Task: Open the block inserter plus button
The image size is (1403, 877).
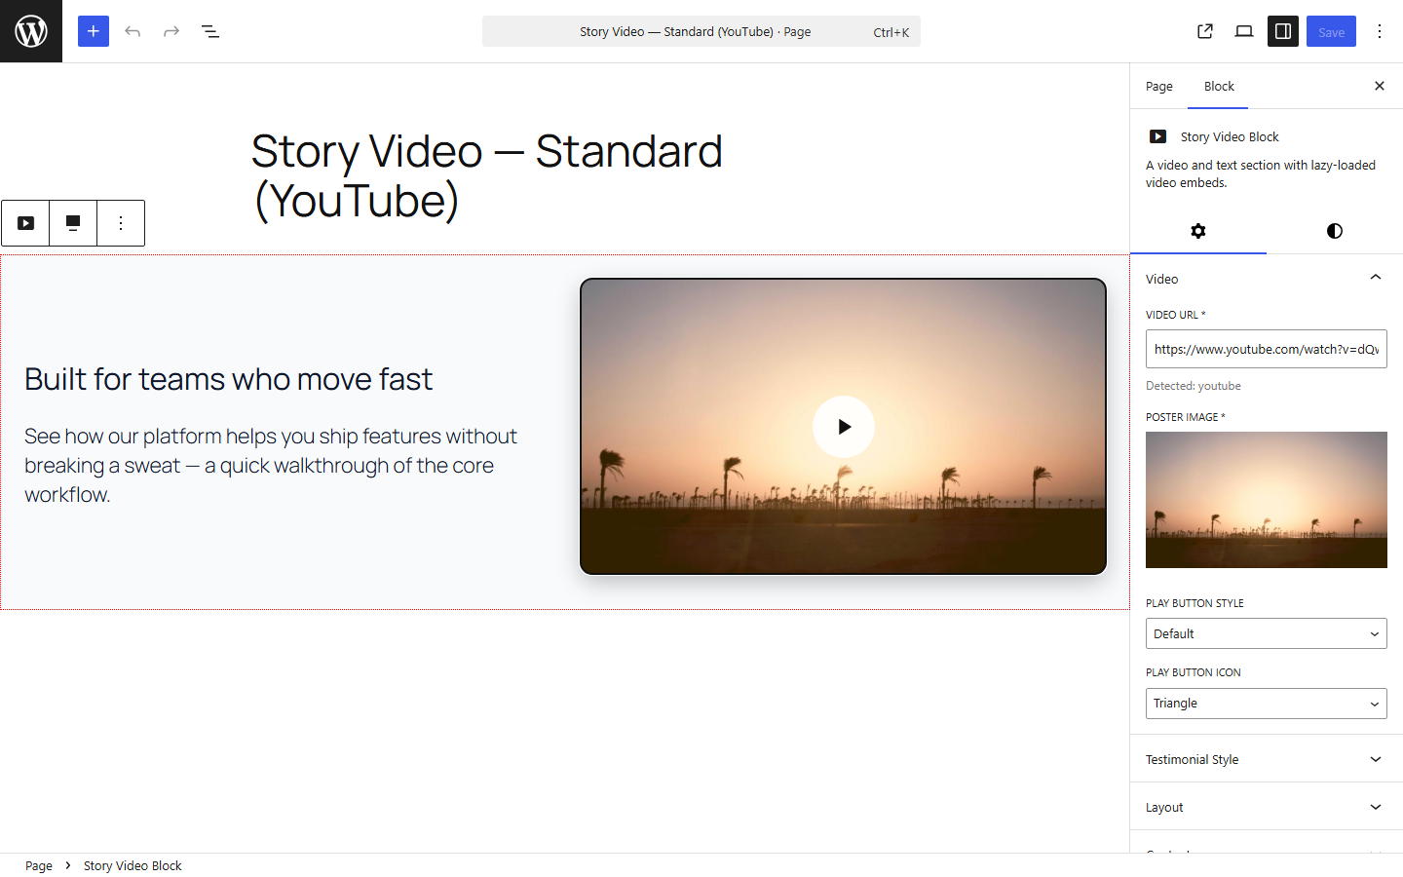Action: pyautogui.click(x=94, y=31)
